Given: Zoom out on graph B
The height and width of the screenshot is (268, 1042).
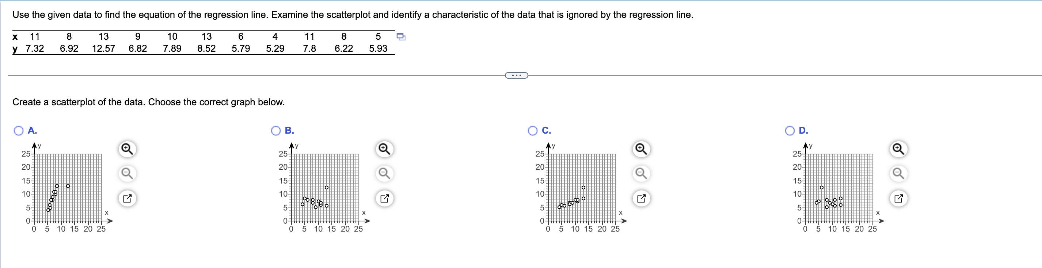Looking at the screenshot, I should point(384,174).
